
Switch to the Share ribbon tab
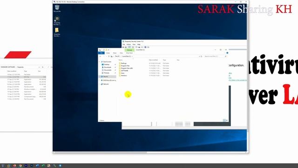[x=115, y=53]
